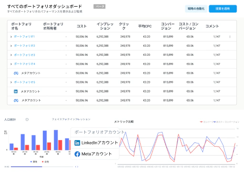Screen dimensions: 244x172
Task: Click the Meta icon below the ポートフォリオ4 row
Action: point(16,73)
